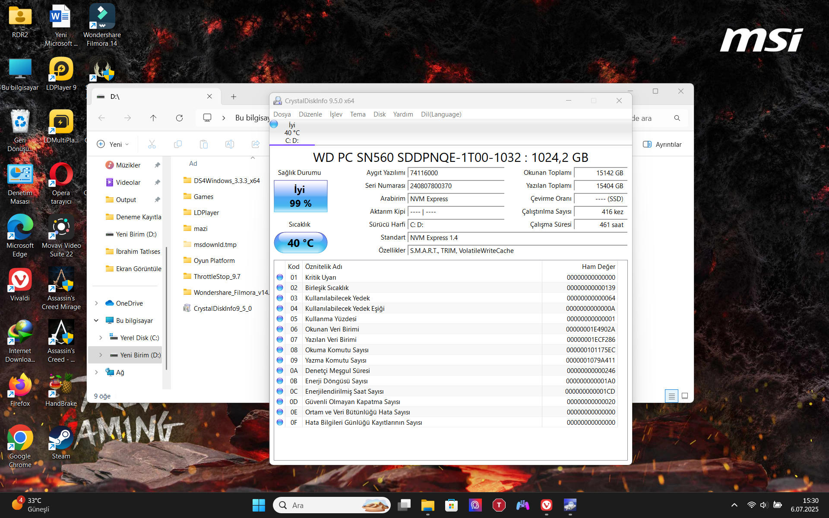Open the Dil(Language) menu

441,114
